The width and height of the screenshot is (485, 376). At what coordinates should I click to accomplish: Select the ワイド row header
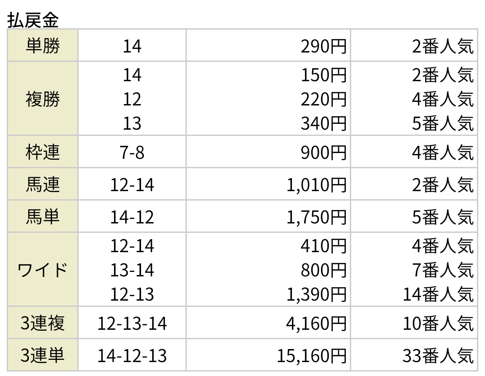(42, 270)
